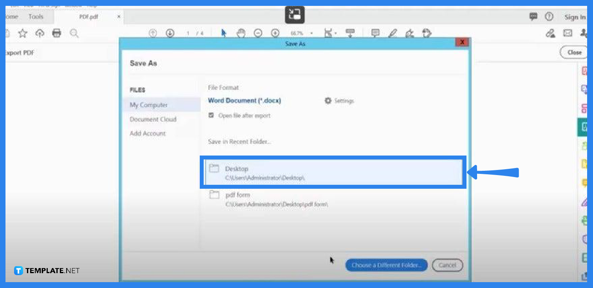Screen dimensions: 593x288
Task: Zoom out using the minus icon
Action: 258,33
